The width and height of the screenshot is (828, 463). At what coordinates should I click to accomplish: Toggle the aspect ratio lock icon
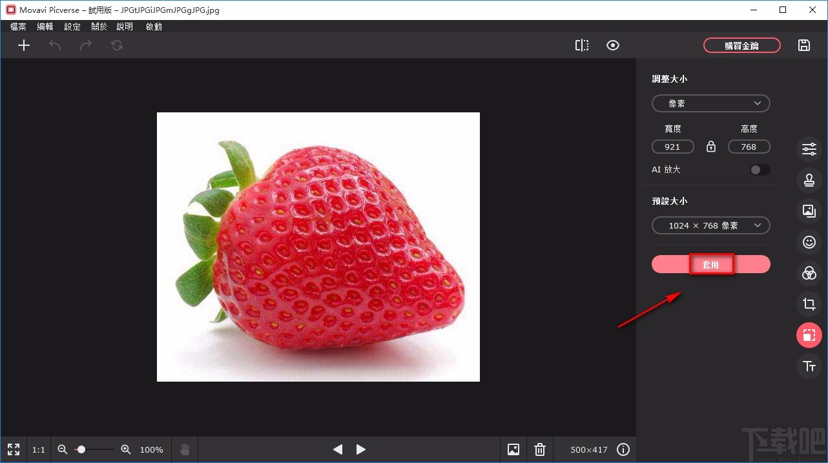711,147
